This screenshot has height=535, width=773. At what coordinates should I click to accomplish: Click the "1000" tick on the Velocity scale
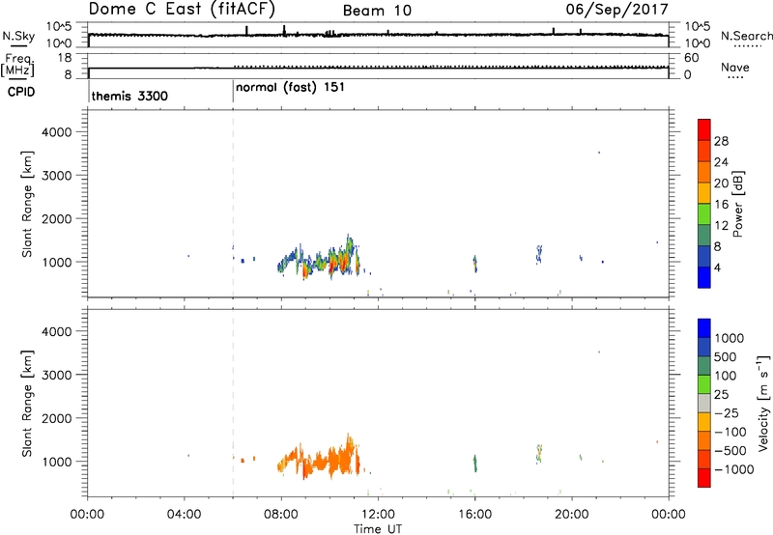coord(730,338)
